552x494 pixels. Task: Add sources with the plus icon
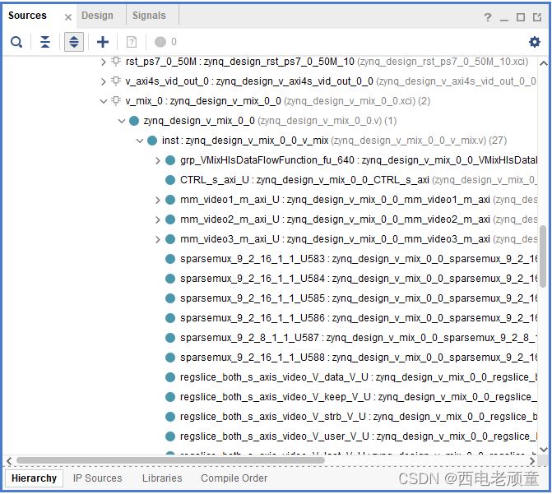[x=103, y=42]
